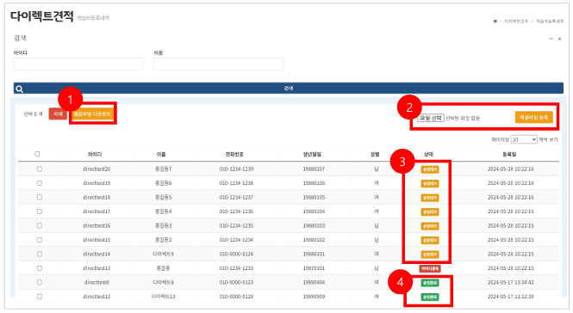Screen dimensions: 573x313
Task: Click the name cell 디이렉트13
Action: (x=163, y=297)
